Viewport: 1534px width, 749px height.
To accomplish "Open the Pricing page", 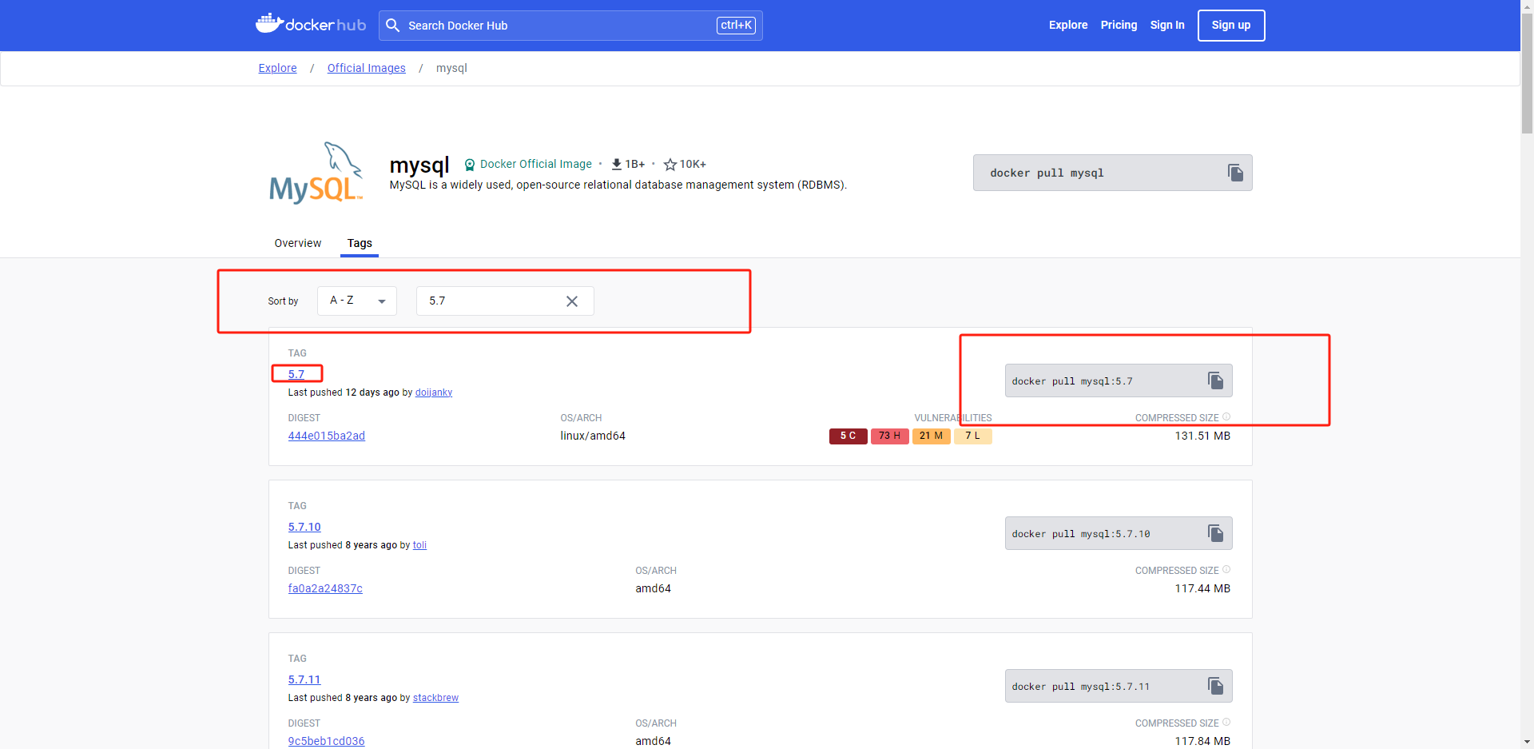I will tap(1118, 25).
